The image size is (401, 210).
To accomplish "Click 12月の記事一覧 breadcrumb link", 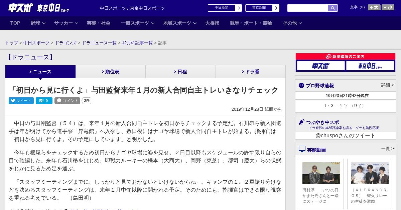I will (137, 43).
